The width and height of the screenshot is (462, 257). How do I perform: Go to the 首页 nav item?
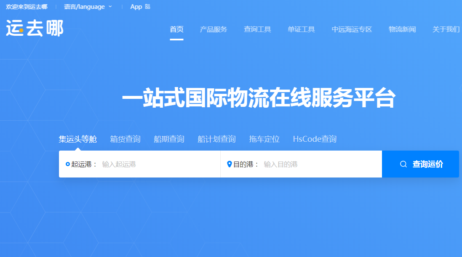176,29
